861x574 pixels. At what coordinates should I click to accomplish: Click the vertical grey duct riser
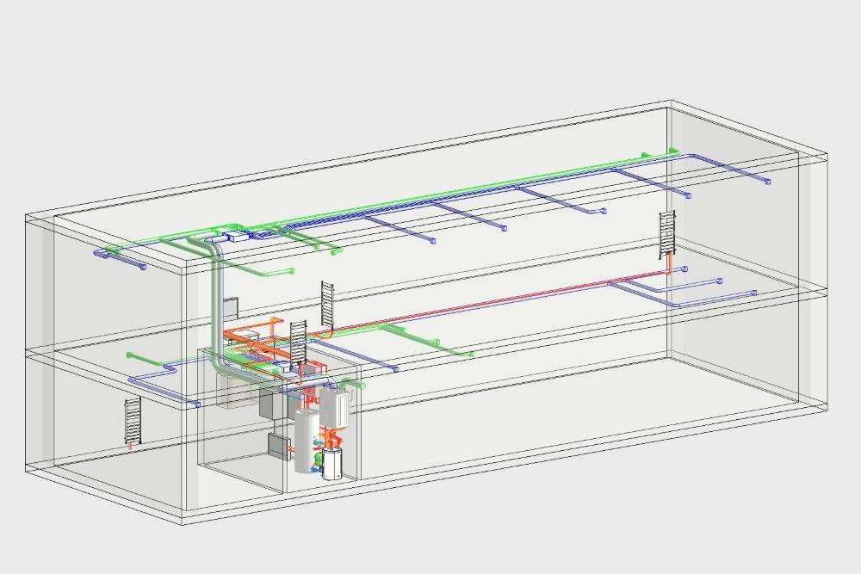coord(214,301)
